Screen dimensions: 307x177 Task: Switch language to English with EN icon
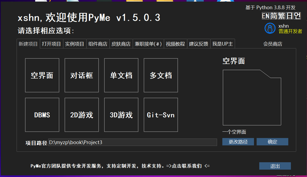point(265,16)
